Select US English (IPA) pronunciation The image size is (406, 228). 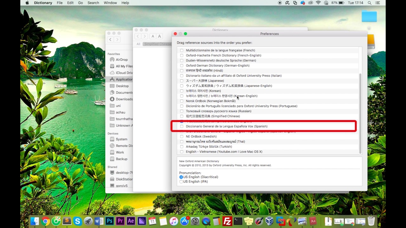[181, 182]
